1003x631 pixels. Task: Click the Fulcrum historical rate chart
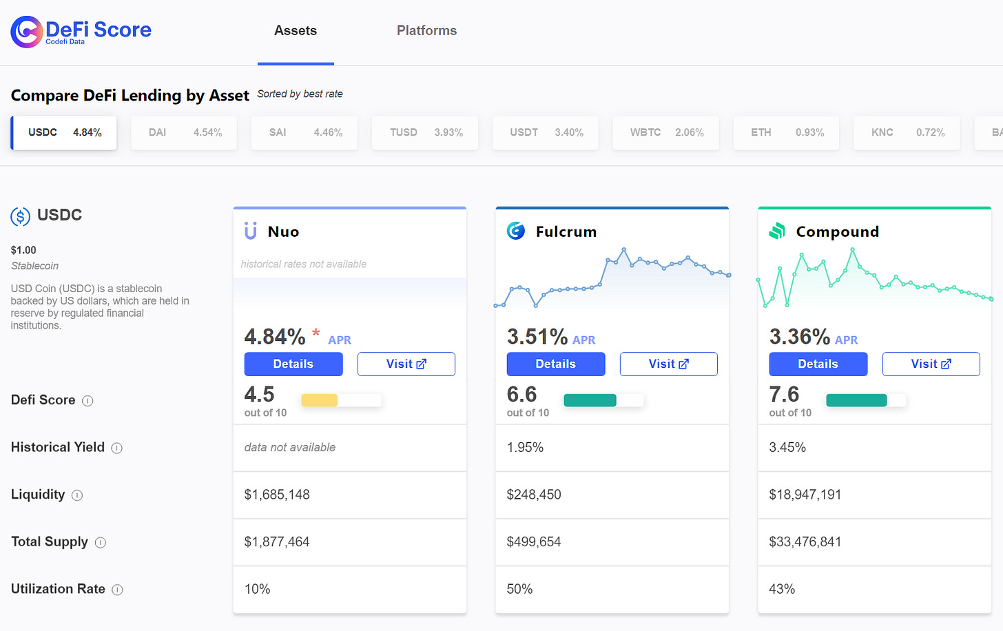pyautogui.click(x=612, y=278)
